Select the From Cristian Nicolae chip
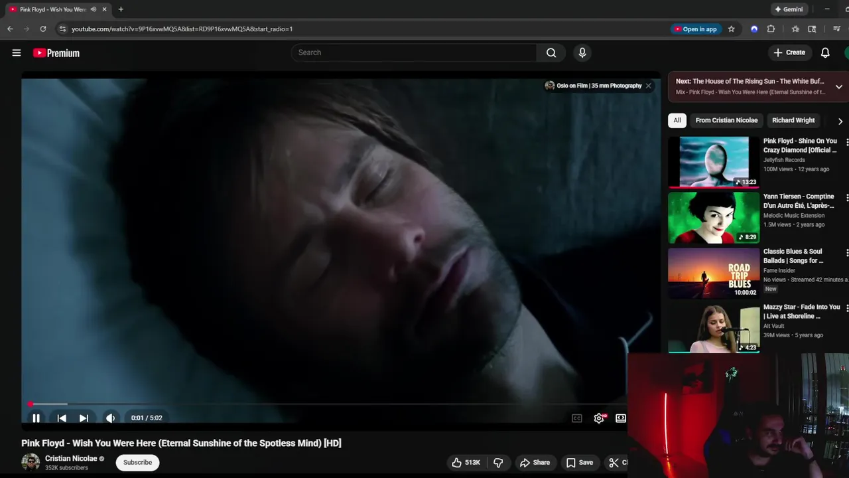849x478 pixels. 726,120
